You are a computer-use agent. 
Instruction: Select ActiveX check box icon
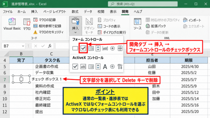[75, 67]
